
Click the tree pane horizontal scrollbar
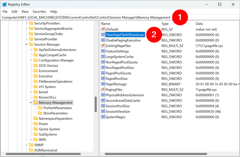[43, 154]
